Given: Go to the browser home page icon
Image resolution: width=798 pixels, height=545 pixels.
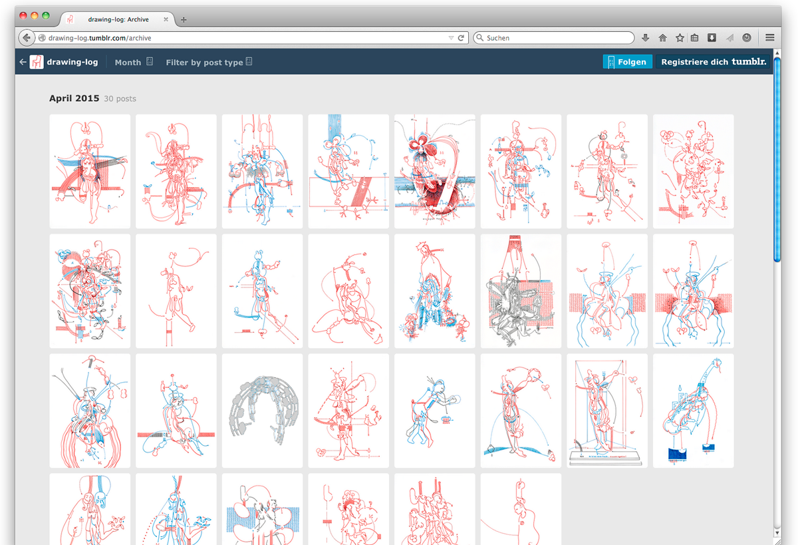Looking at the screenshot, I should (662, 38).
